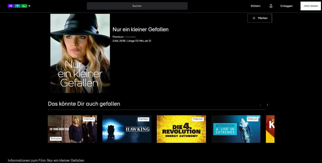Go back with left carousel arrow
This screenshot has width=322, height=163.
(260, 105)
